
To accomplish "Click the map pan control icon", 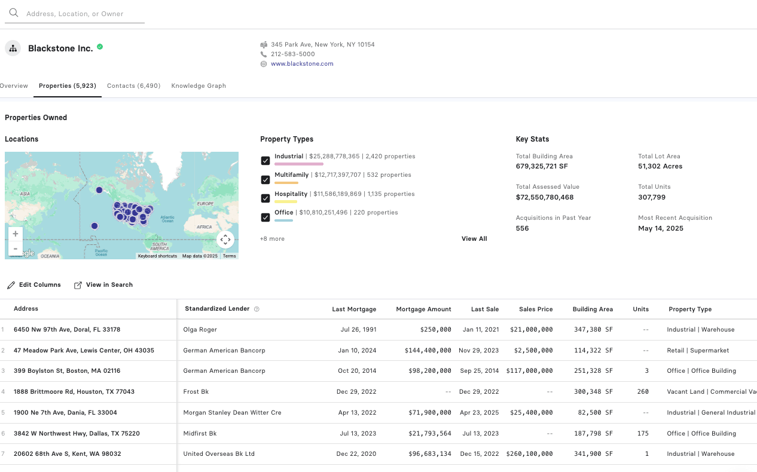I will (225, 240).
